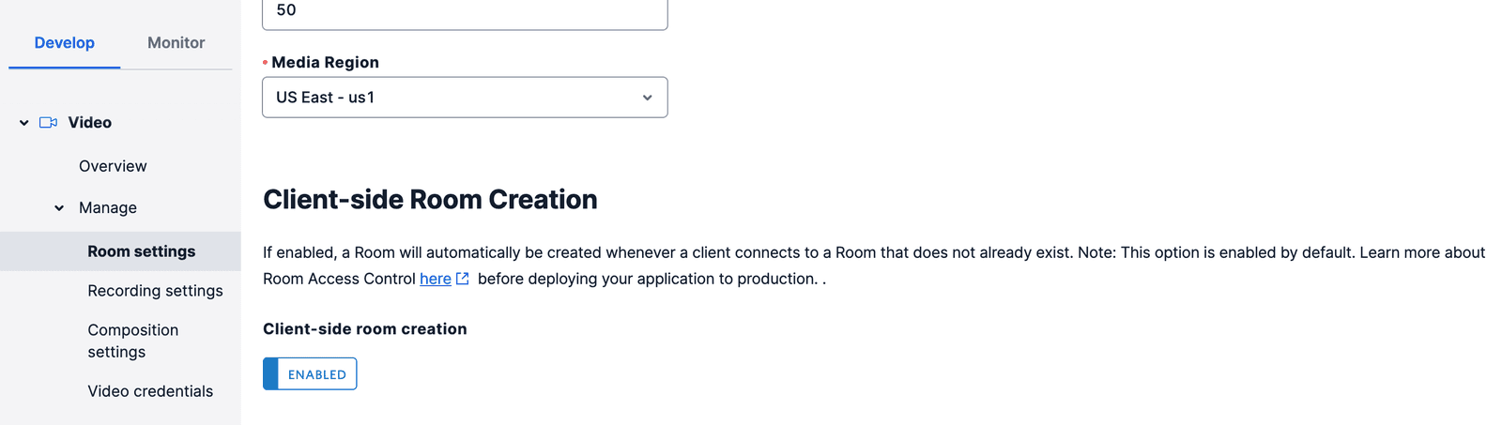
Task: Click the chevron arrow in Media Region box
Action: [x=647, y=98]
